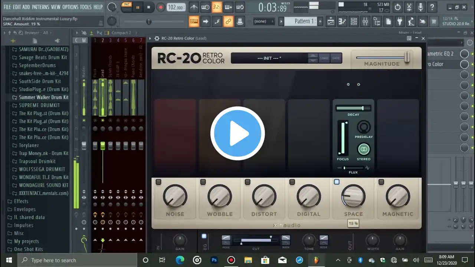Click the Magnitude slider

(382, 57)
